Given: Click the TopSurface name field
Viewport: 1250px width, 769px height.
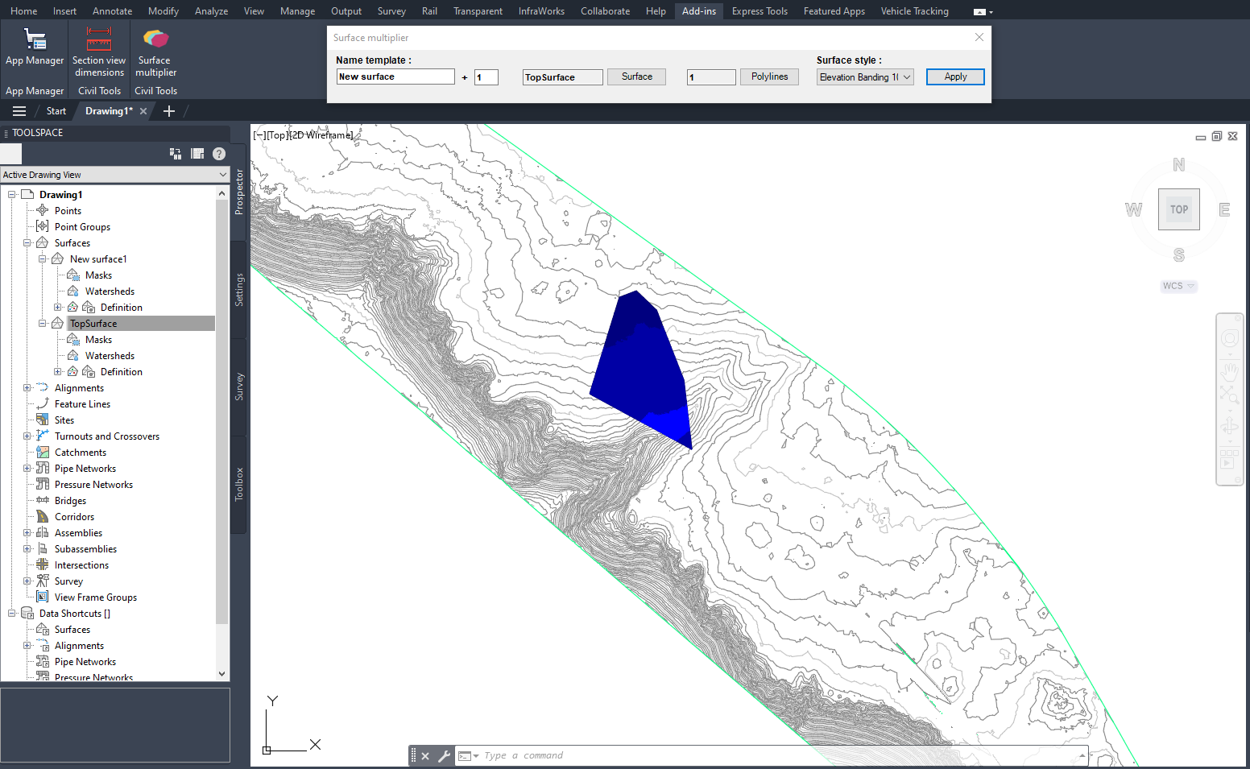Looking at the screenshot, I should pyautogui.click(x=563, y=77).
